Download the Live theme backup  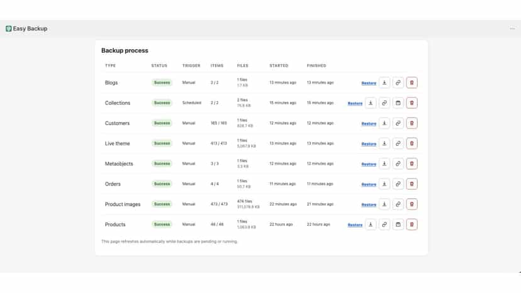coord(384,143)
